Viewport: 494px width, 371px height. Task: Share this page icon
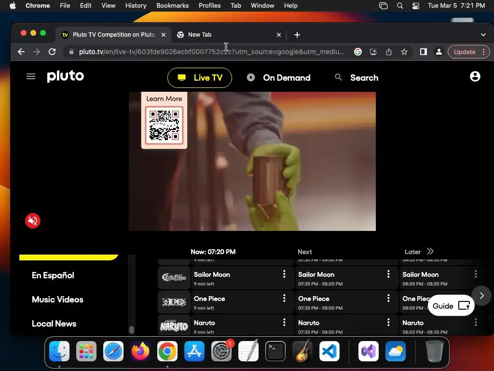click(389, 52)
